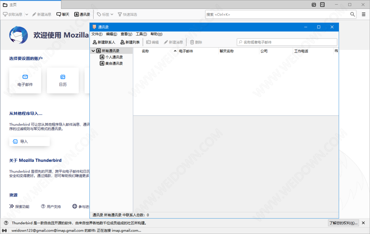Click the 关于 Mozilla Thunderbird heading
The height and width of the screenshot is (234, 370).
(x=36, y=161)
